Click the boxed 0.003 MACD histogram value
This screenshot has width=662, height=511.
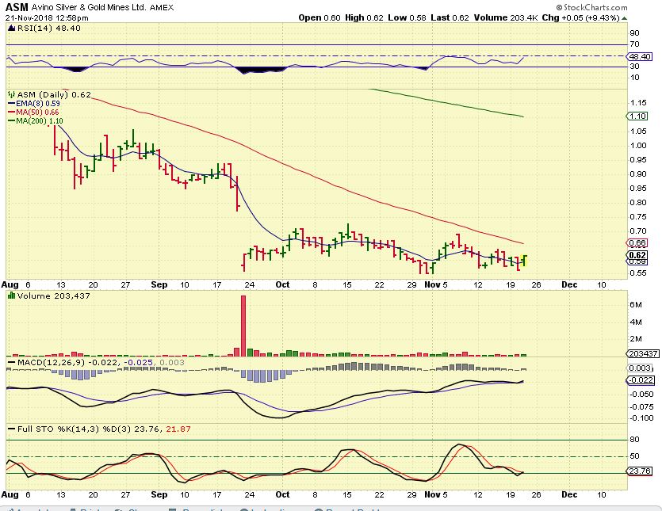(x=640, y=368)
